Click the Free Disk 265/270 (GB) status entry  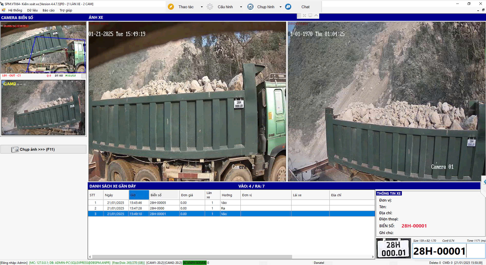pyautogui.click(x=128, y=263)
